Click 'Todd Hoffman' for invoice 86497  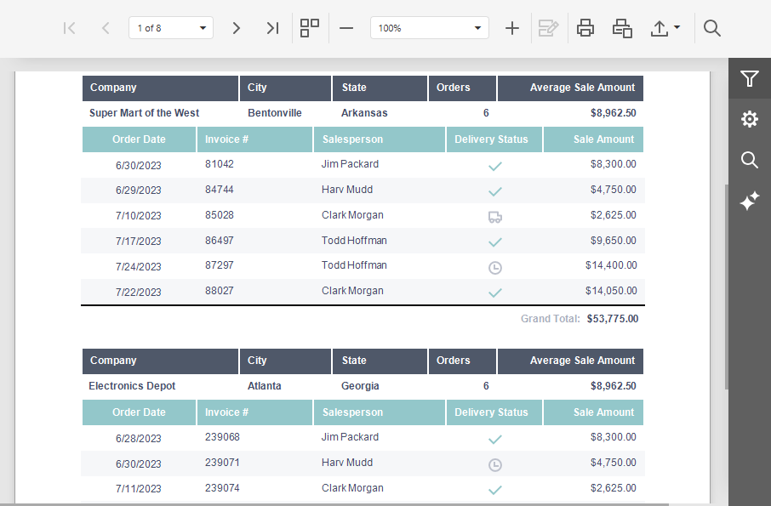click(x=354, y=241)
